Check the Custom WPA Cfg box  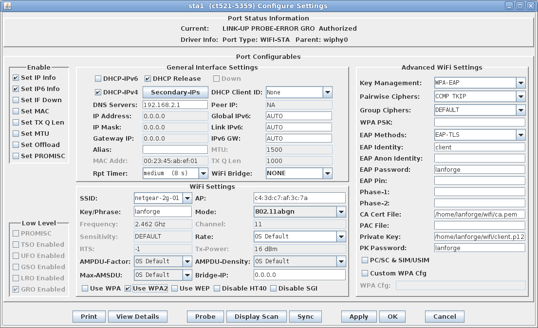(364, 272)
